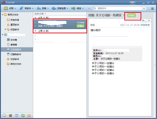
Task: Select the 常用文件夹 folder
Action: pos(13,15)
